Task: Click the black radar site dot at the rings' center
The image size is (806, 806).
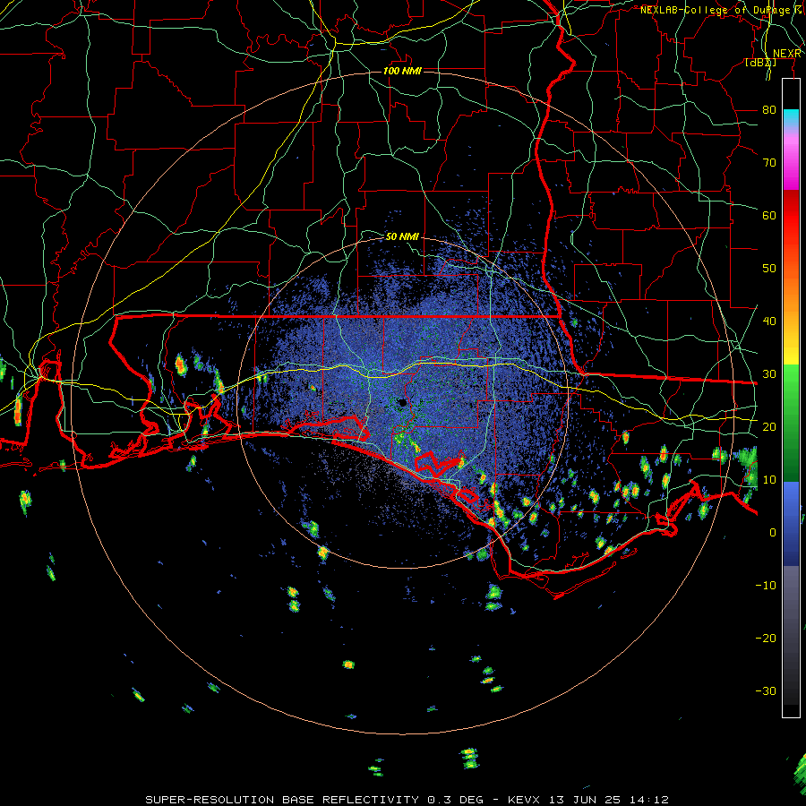Action: pos(402,402)
